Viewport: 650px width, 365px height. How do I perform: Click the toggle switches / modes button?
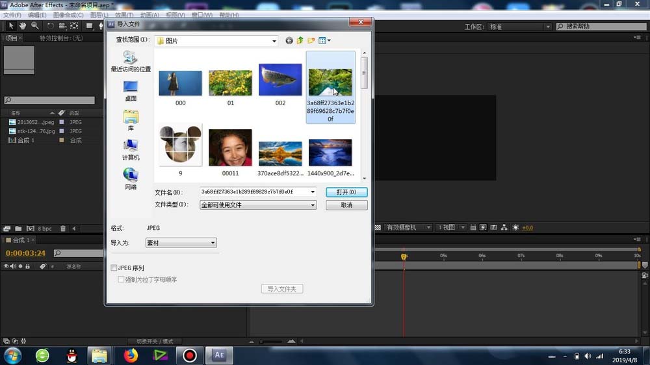(x=155, y=342)
